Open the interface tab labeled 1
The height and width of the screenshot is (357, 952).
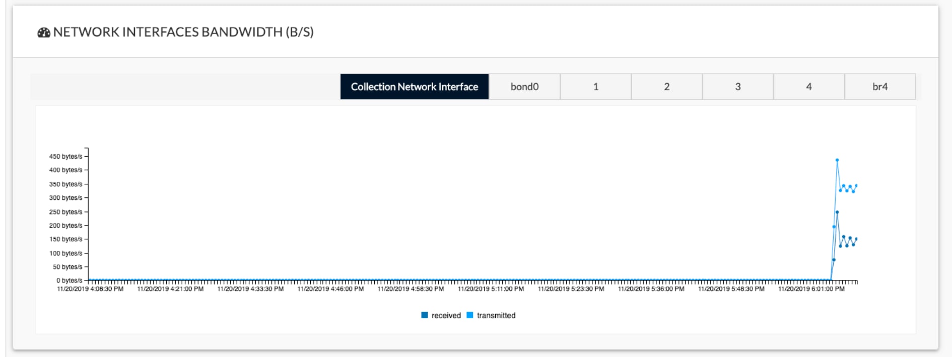pos(595,87)
